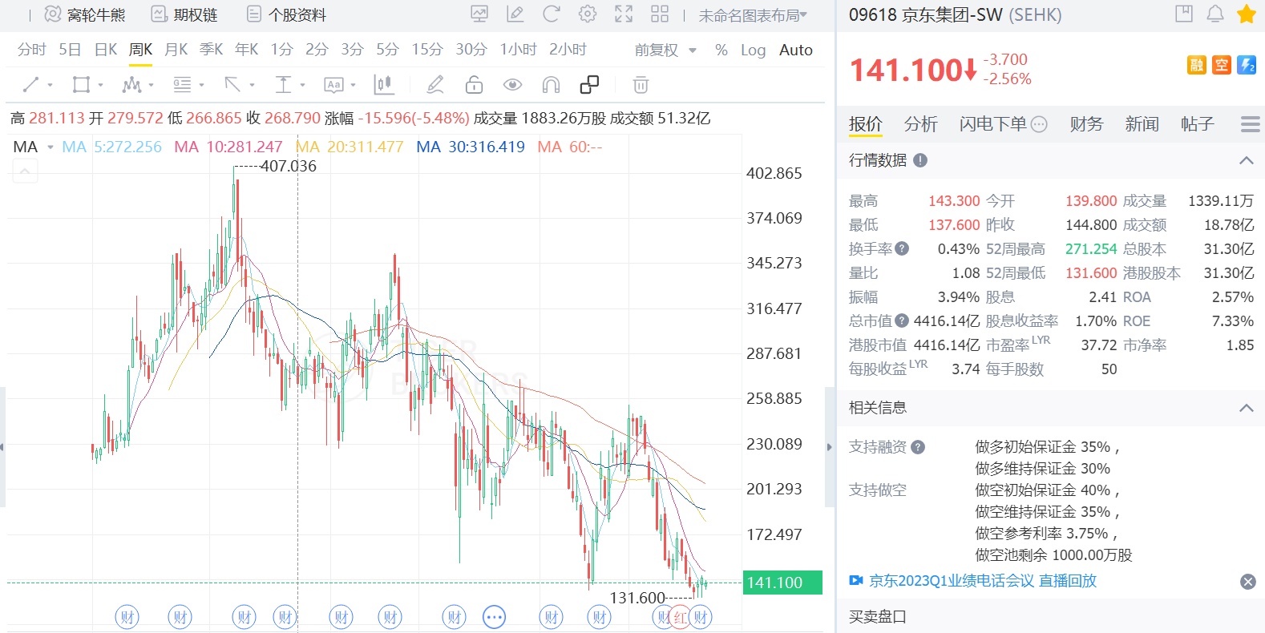The width and height of the screenshot is (1265, 633).
Task: Collapse the 行情数据 section
Action: point(1246,160)
